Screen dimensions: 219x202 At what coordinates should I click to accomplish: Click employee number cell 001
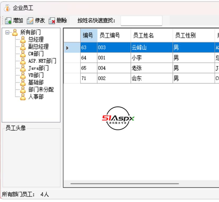(x=114, y=58)
